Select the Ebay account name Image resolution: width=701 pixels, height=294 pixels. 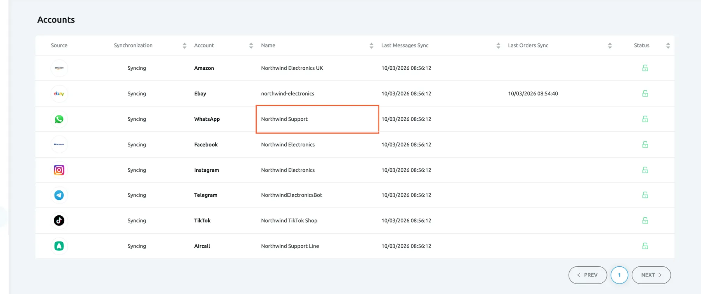coord(200,93)
